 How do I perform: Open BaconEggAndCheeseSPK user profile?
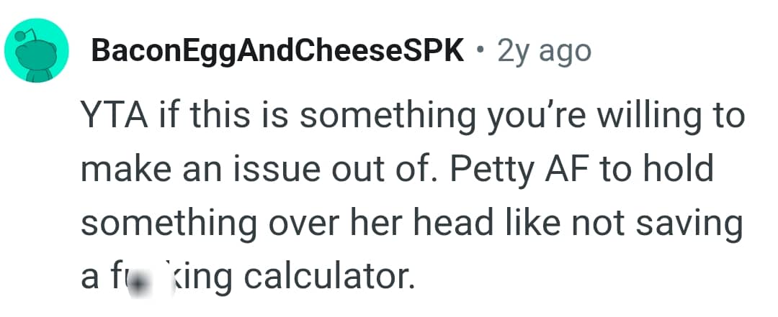[277, 51]
